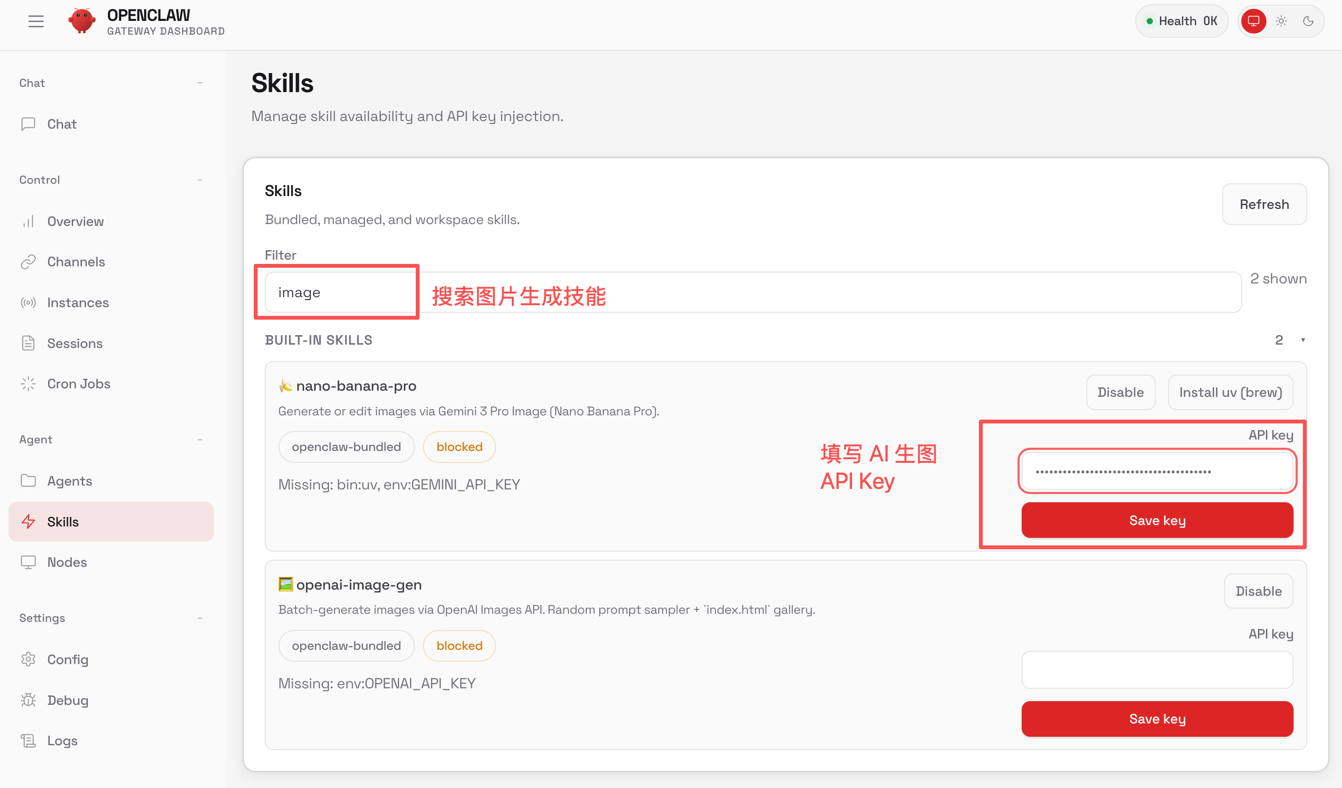Open Cron Jobs spinner icon
Image resolution: width=1342 pixels, height=788 pixels.
pyautogui.click(x=28, y=384)
